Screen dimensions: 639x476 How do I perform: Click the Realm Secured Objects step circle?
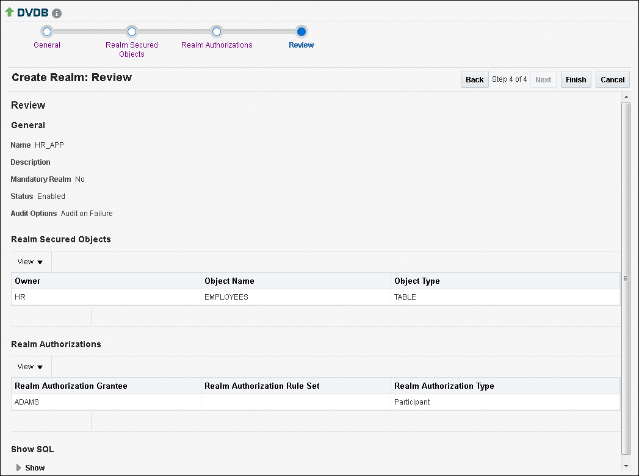132,32
